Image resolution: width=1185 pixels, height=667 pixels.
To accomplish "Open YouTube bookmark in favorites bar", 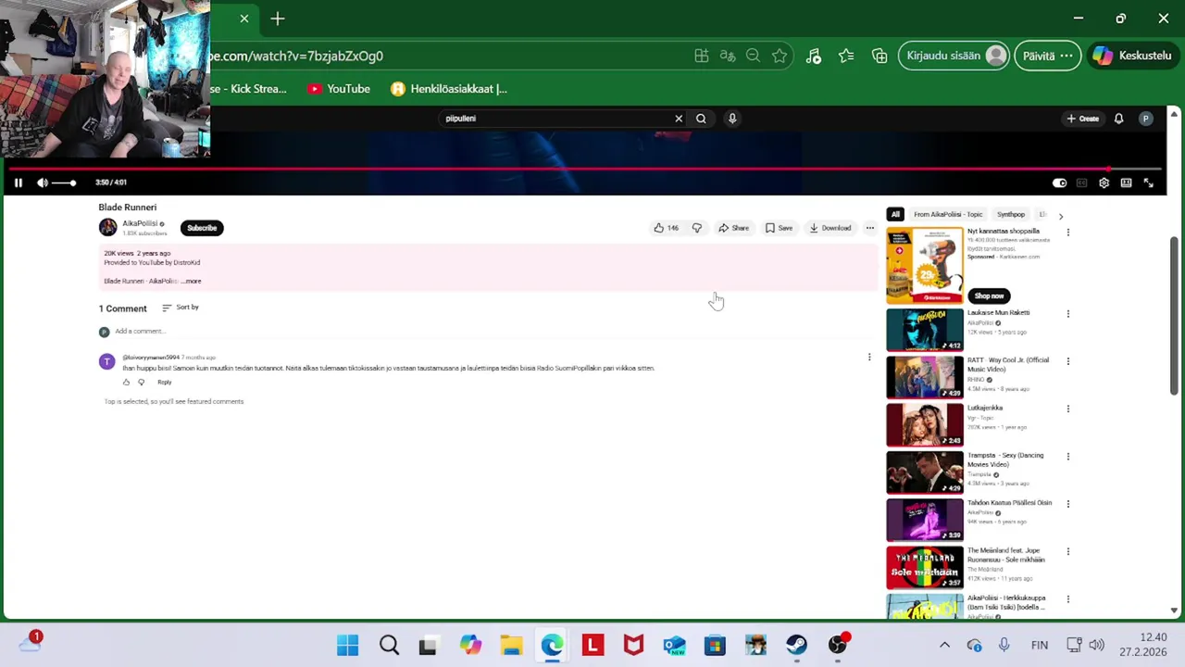I will pos(339,89).
